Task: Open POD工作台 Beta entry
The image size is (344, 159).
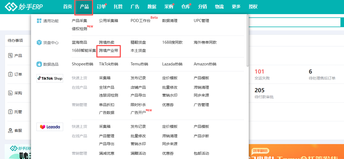Action: coord(140,21)
